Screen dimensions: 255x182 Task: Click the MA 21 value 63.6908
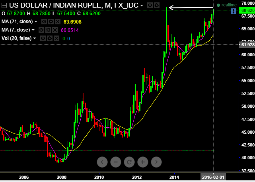[x=72, y=22]
